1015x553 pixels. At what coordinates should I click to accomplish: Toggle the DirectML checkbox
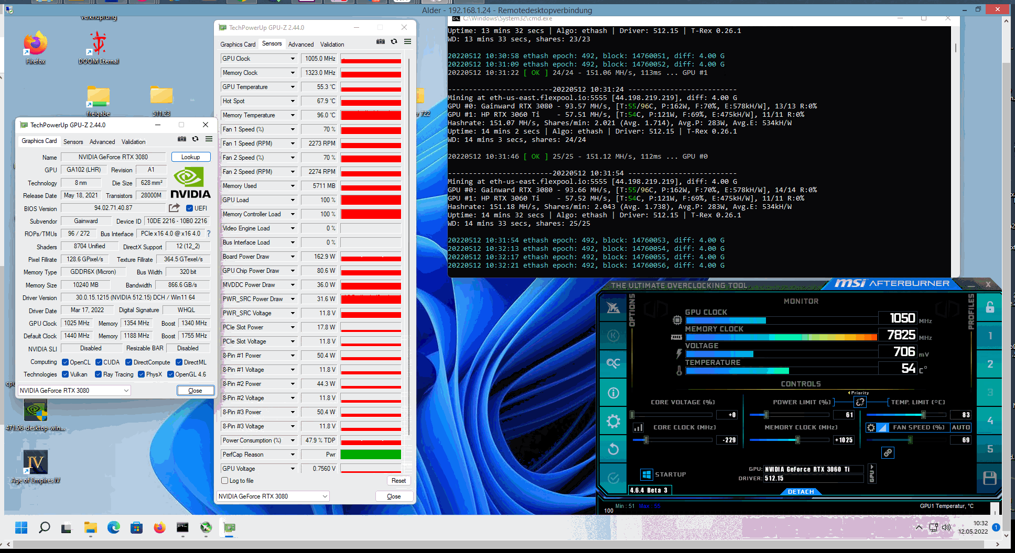pos(179,362)
